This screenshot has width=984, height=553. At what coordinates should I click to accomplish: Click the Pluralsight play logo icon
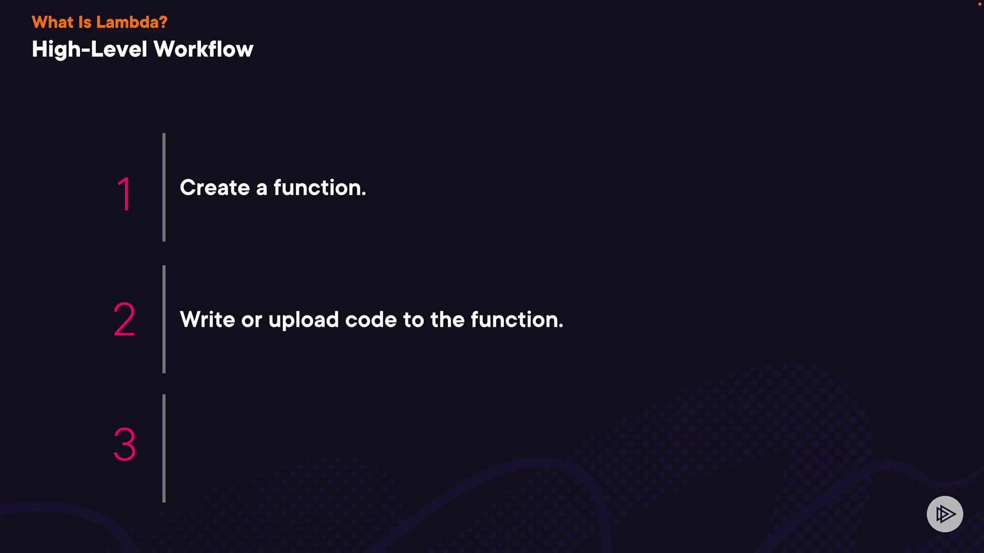pyautogui.click(x=945, y=514)
